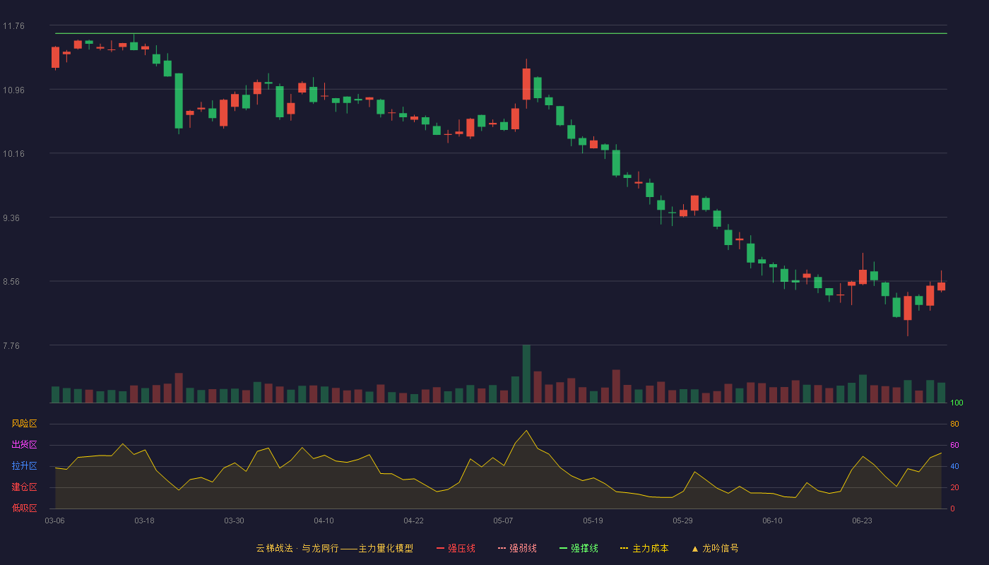This screenshot has width=989, height=565.
Task: Click the dashed yellow marker of 主力成本
Action: click(624, 548)
